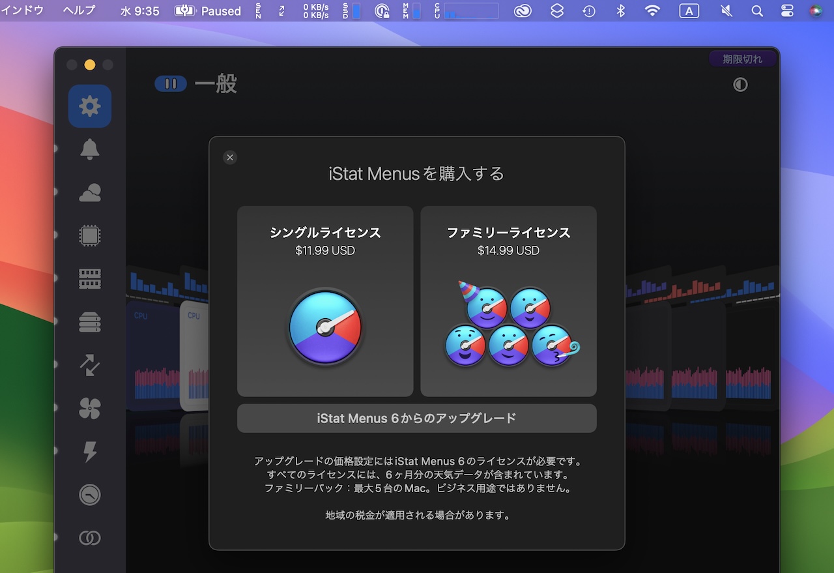Image resolution: width=834 pixels, height=573 pixels.
Task: Open the SEN sensors menu bar item
Action: [259, 10]
